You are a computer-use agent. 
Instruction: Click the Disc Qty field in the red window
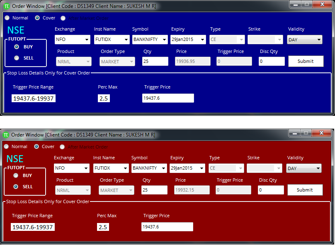(x=271, y=190)
